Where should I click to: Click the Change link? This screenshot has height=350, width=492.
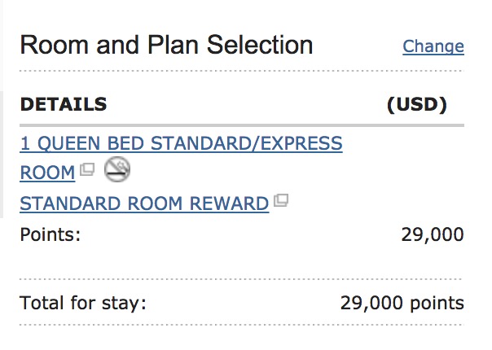tap(433, 46)
